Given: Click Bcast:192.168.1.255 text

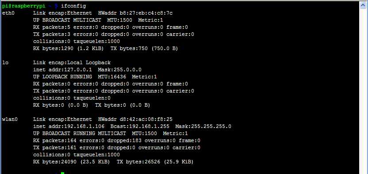Looking at the screenshot, I should coord(140,126).
